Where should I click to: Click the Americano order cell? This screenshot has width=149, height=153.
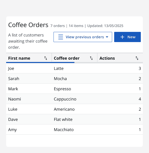tap(74, 109)
